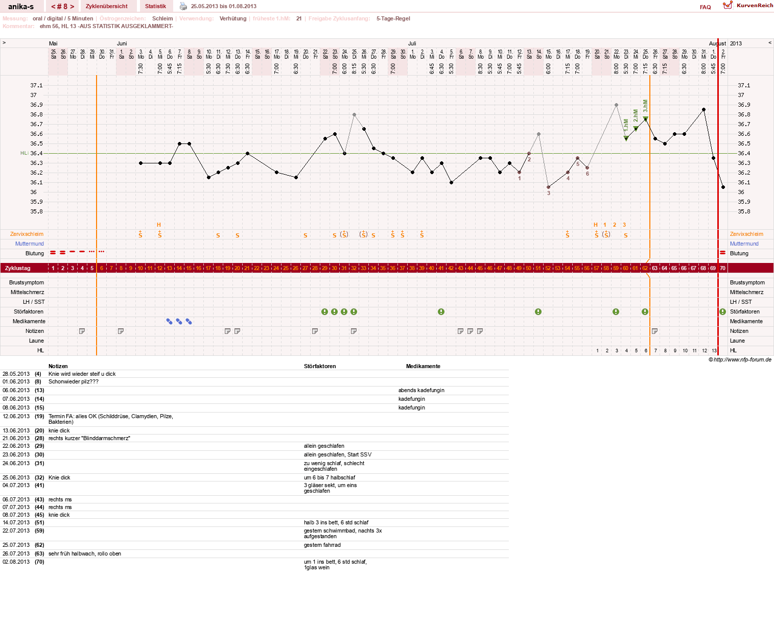Open the note icon on cycle day 4
Image resolution: width=774 pixels, height=626 pixels.
[x=82, y=331]
